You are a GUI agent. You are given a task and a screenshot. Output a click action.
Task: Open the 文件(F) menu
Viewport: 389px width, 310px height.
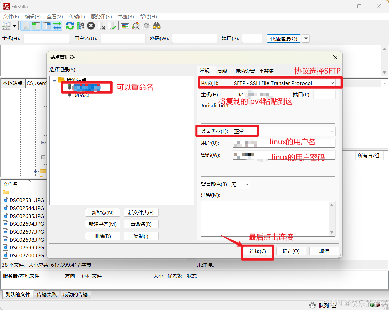11,17
